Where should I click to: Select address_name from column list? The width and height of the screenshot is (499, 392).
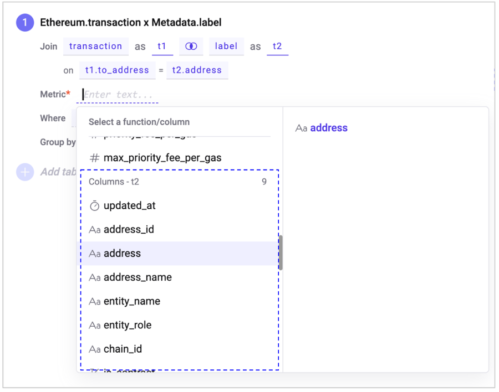coord(138,277)
